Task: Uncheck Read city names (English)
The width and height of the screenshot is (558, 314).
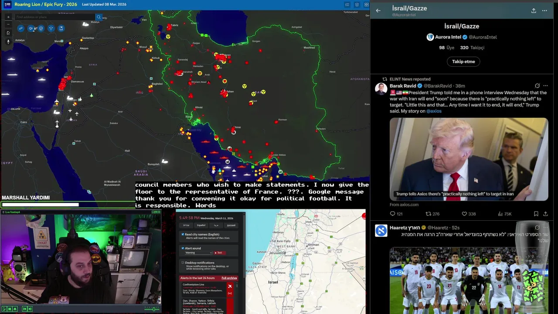Action: click(x=183, y=234)
